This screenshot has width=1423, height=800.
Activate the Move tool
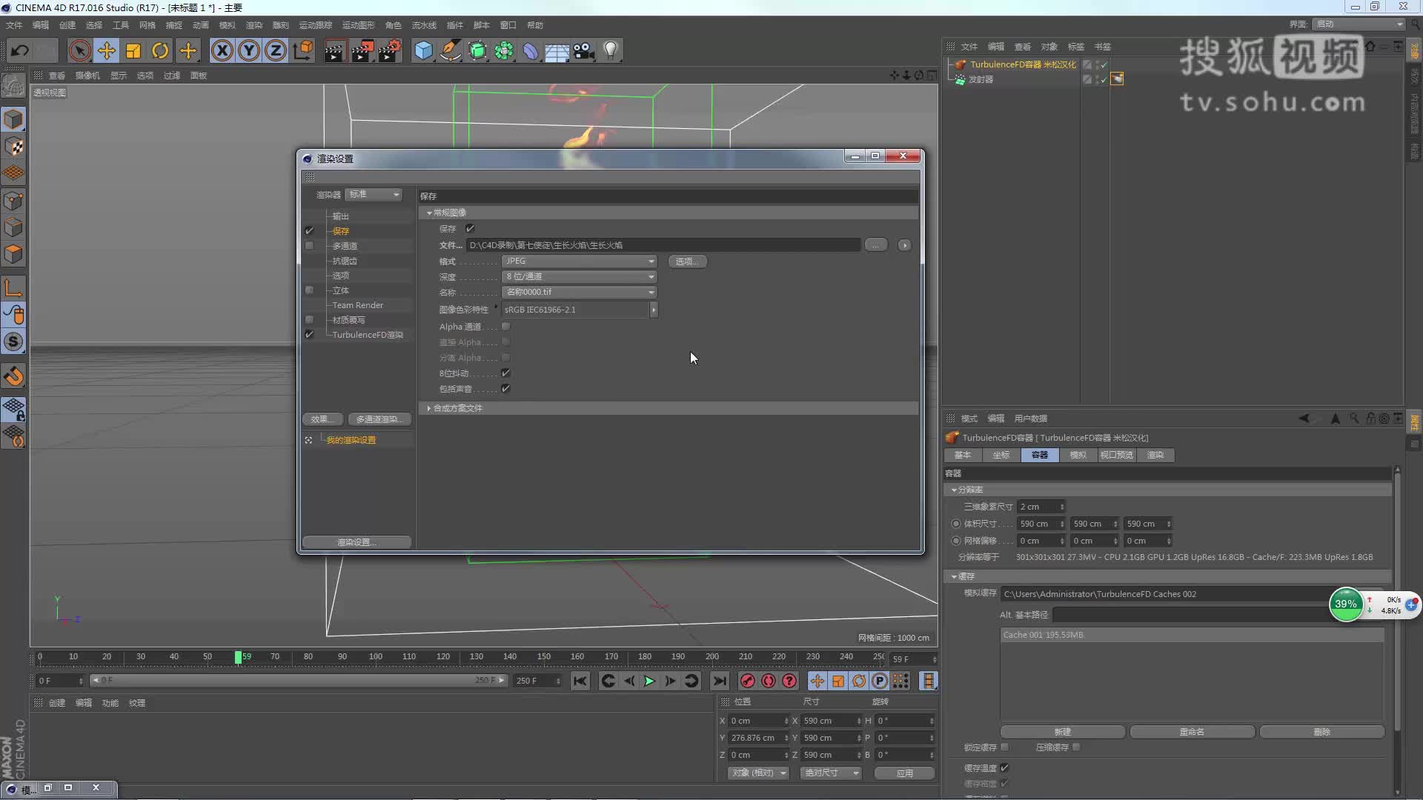pyautogui.click(x=106, y=50)
